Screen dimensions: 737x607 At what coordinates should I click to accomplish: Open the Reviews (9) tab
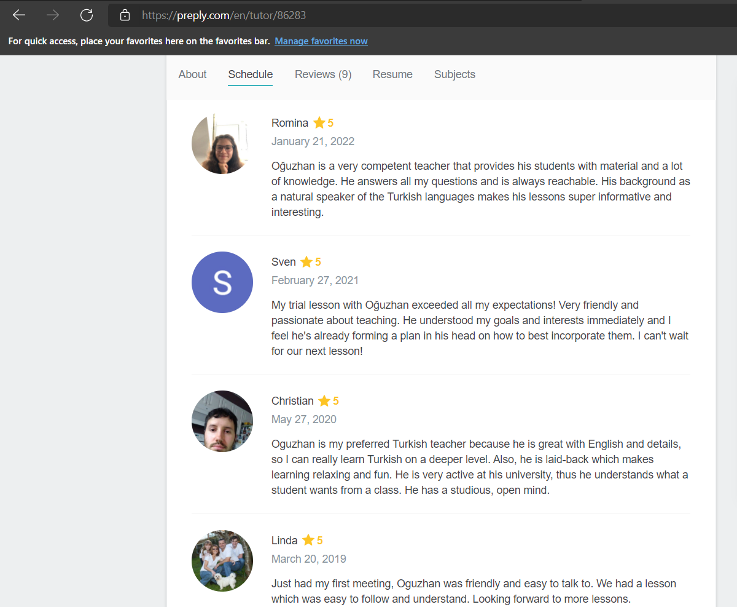coord(323,74)
